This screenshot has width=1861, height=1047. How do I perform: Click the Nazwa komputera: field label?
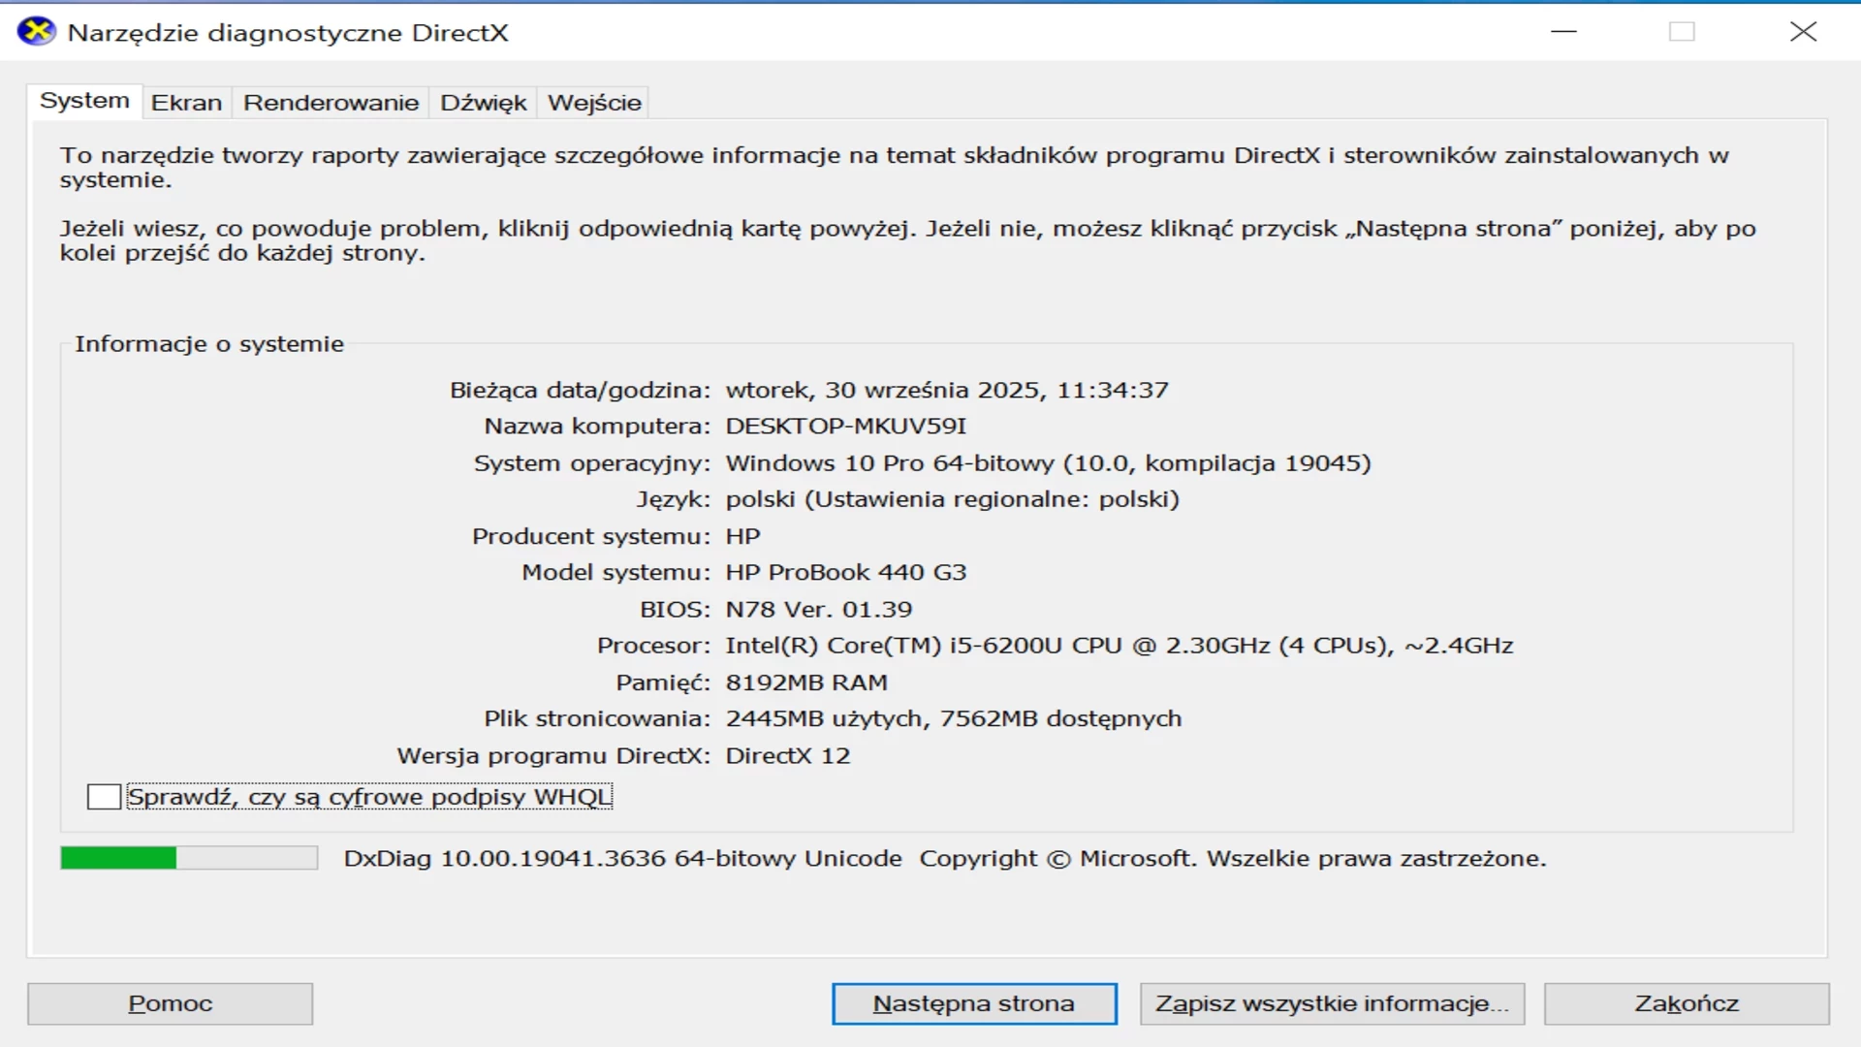point(597,427)
